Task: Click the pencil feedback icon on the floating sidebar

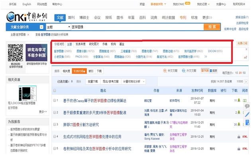Action: coord(247,114)
